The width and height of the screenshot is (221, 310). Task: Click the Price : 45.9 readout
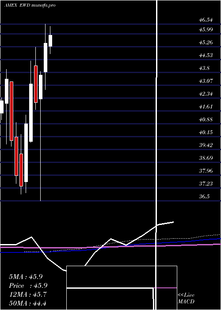tap(28, 286)
